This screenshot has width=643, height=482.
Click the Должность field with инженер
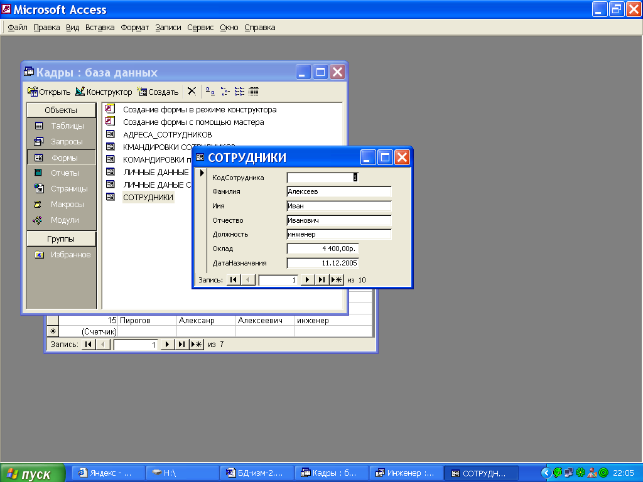(339, 234)
